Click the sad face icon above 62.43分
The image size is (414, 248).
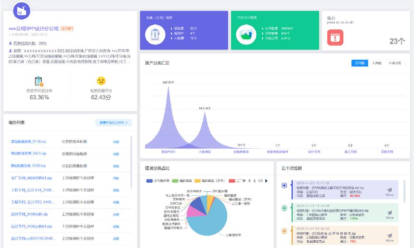101,81
